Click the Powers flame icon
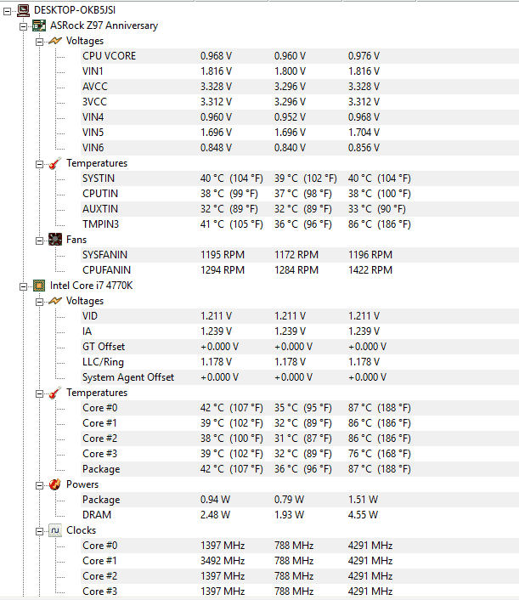This screenshot has width=519, height=600. tap(55, 484)
